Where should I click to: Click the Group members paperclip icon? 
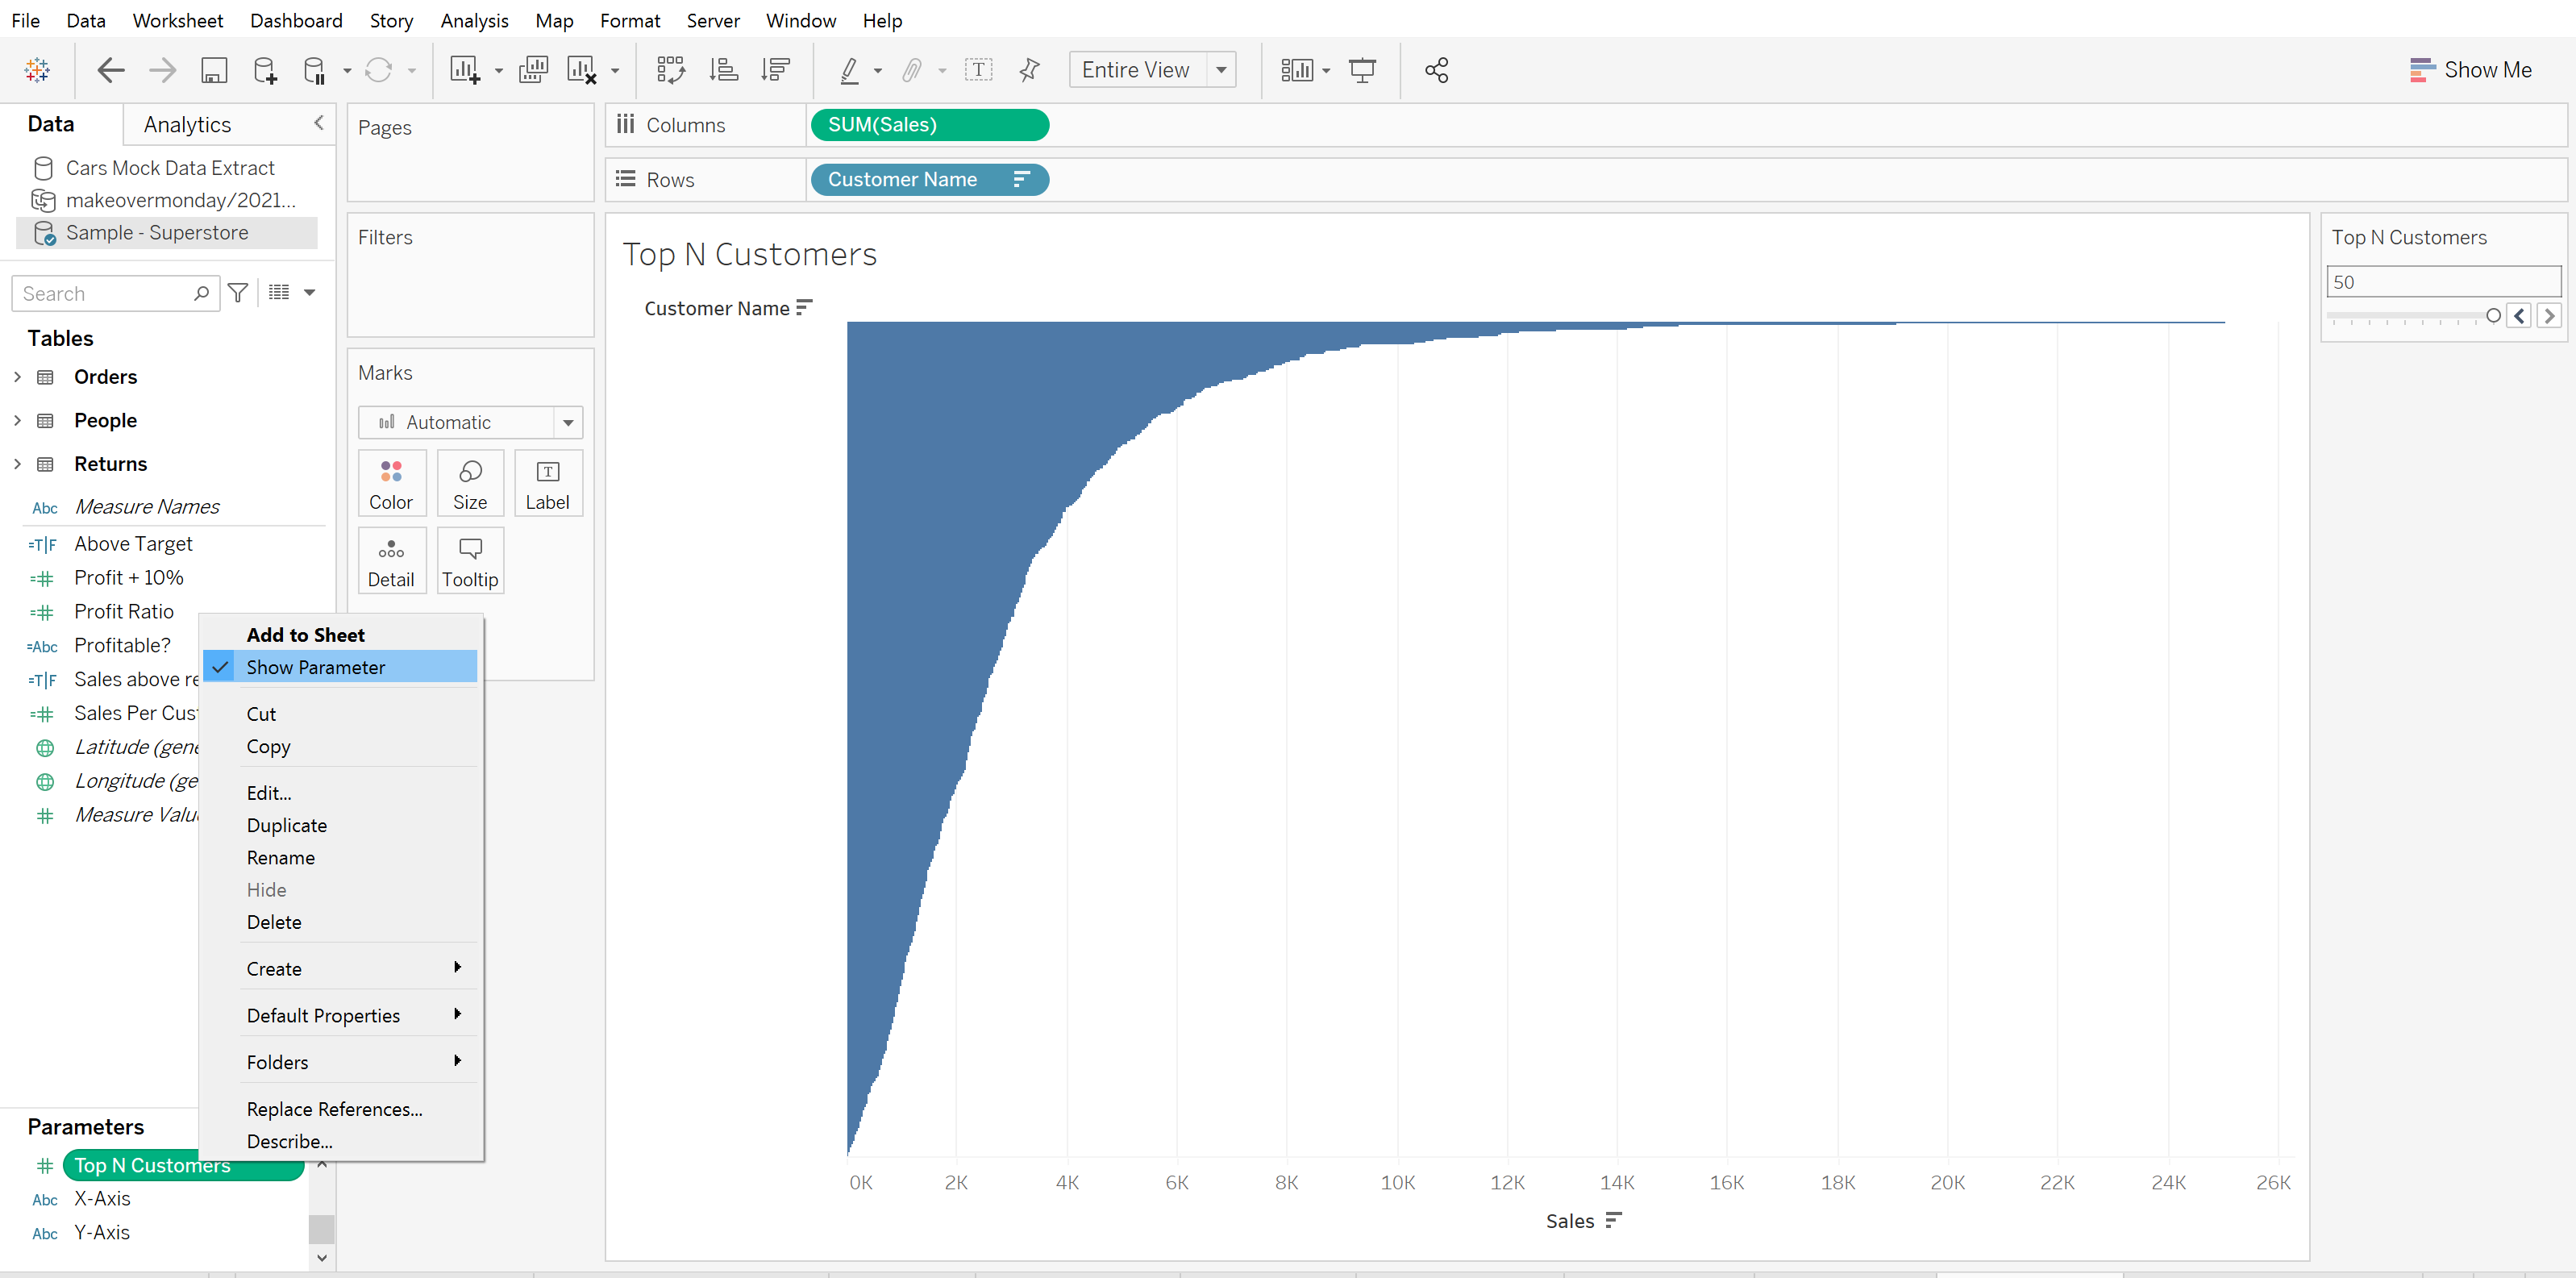point(911,70)
